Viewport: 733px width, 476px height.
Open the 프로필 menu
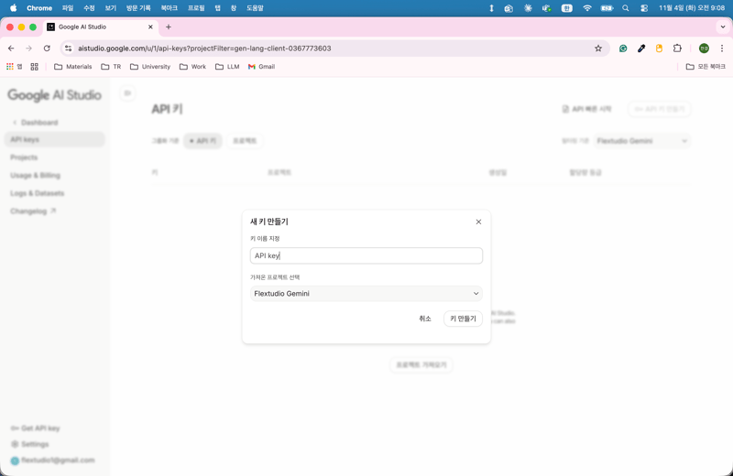[x=196, y=8]
